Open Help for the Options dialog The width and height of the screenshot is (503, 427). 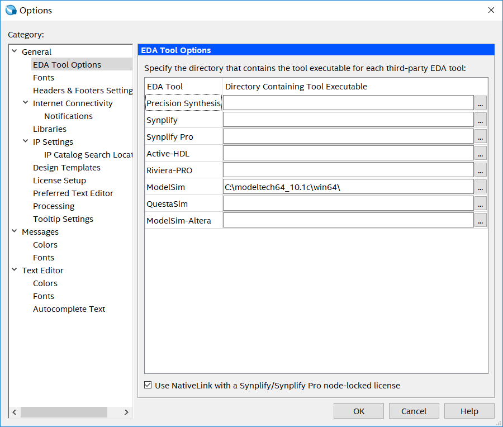(469, 411)
